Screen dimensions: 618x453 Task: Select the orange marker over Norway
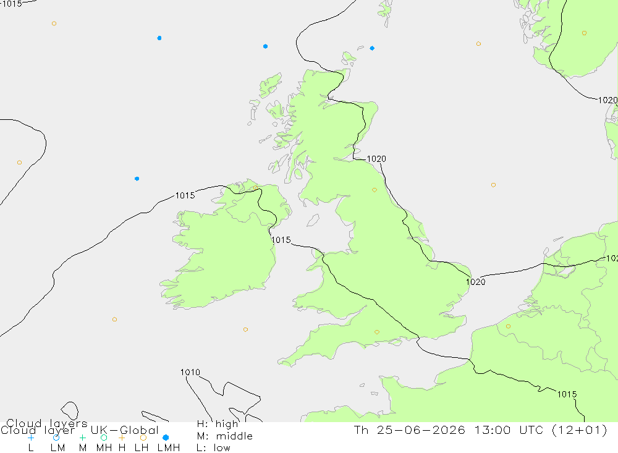click(584, 33)
